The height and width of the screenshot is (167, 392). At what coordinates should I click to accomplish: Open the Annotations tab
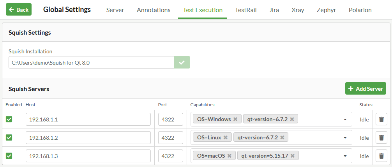coord(154,10)
